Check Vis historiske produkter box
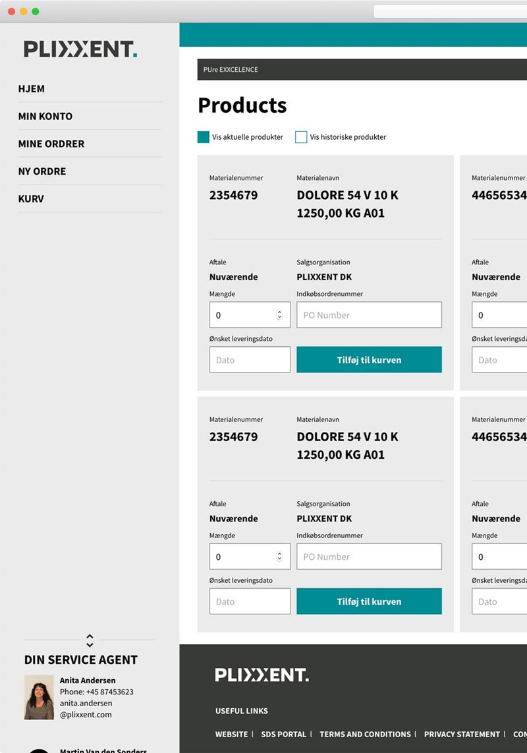527x753 pixels. coord(301,137)
